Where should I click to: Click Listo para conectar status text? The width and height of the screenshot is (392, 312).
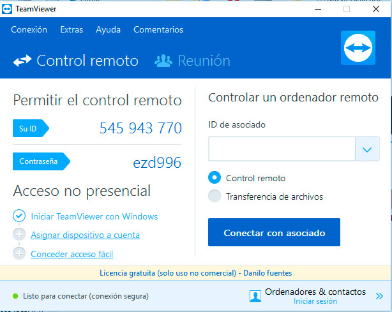(86, 296)
